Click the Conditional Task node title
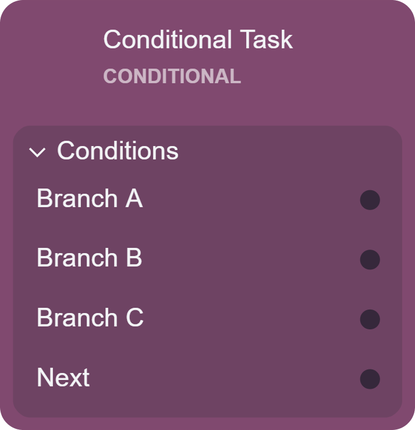The height and width of the screenshot is (430, 415). point(198,40)
